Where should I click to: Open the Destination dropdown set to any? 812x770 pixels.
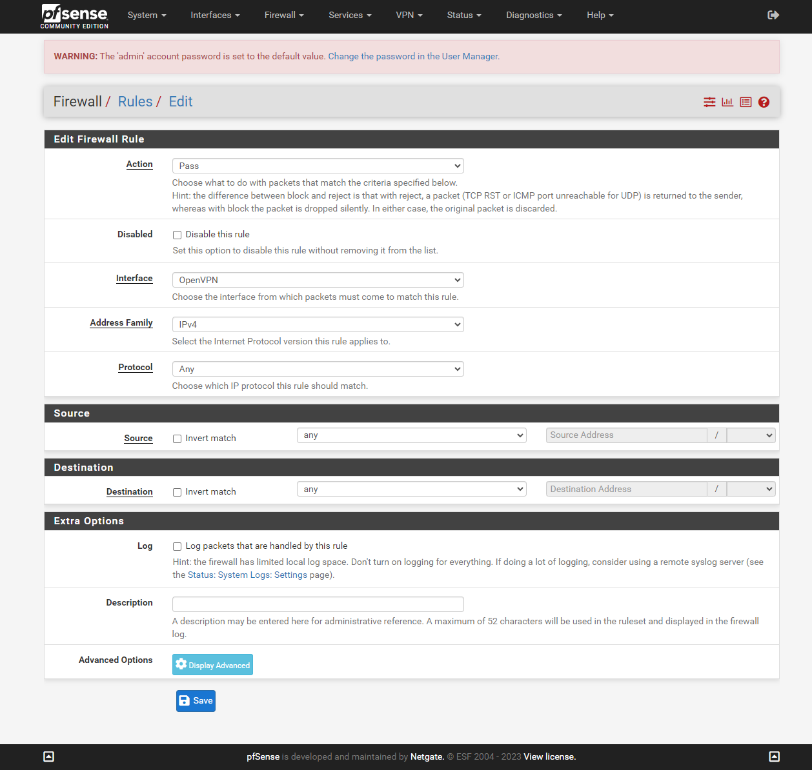(411, 489)
